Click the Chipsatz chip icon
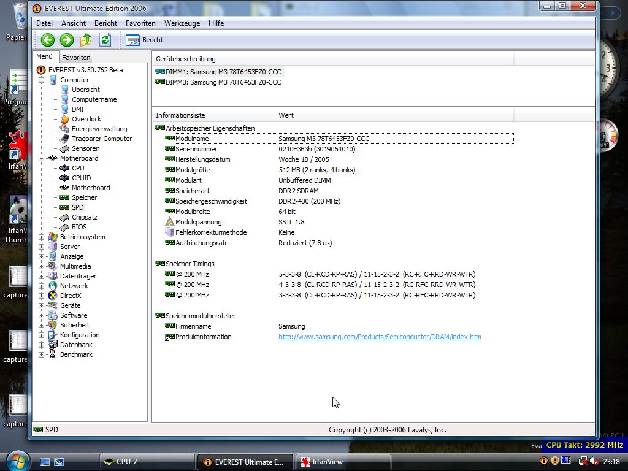Image resolution: width=628 pixels, height=471 pixels. pyautogui.click(x=64, y=217)
